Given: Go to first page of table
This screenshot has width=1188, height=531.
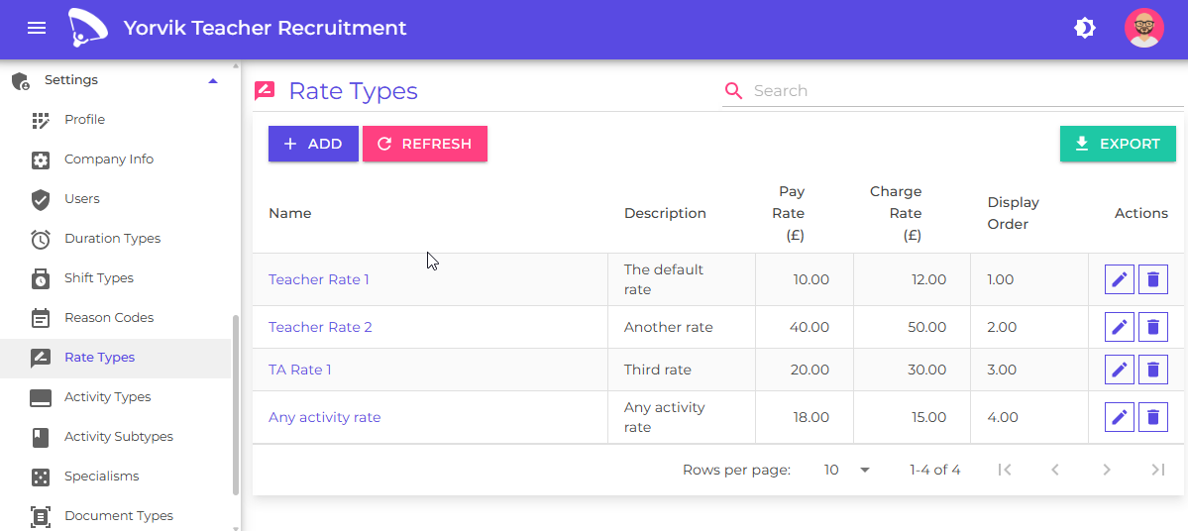Looking at the screenshot, I should [x=1005, y=470].
